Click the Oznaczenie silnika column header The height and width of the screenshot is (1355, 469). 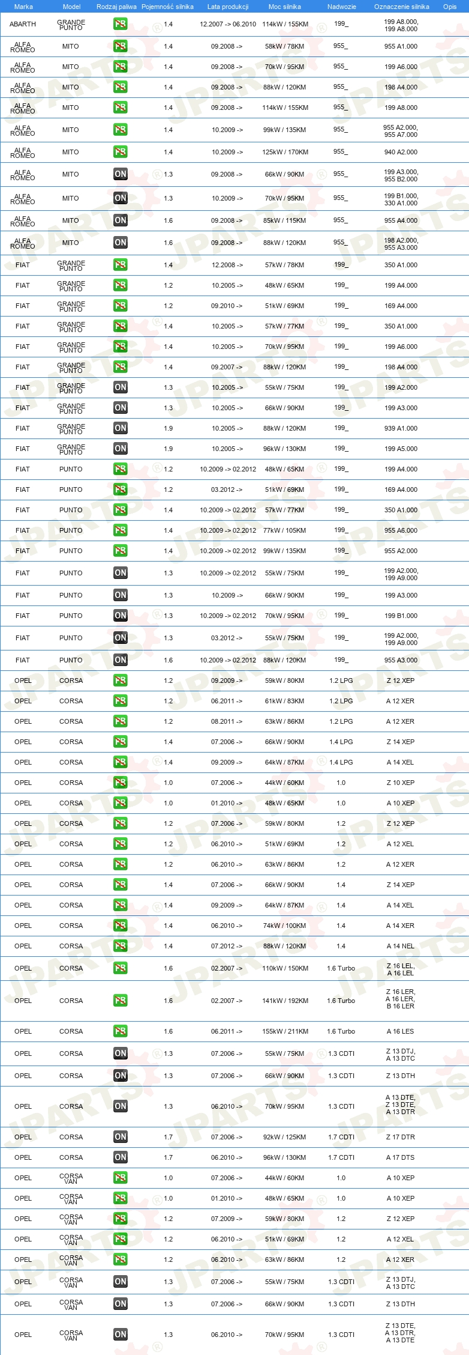pos(402,7)
